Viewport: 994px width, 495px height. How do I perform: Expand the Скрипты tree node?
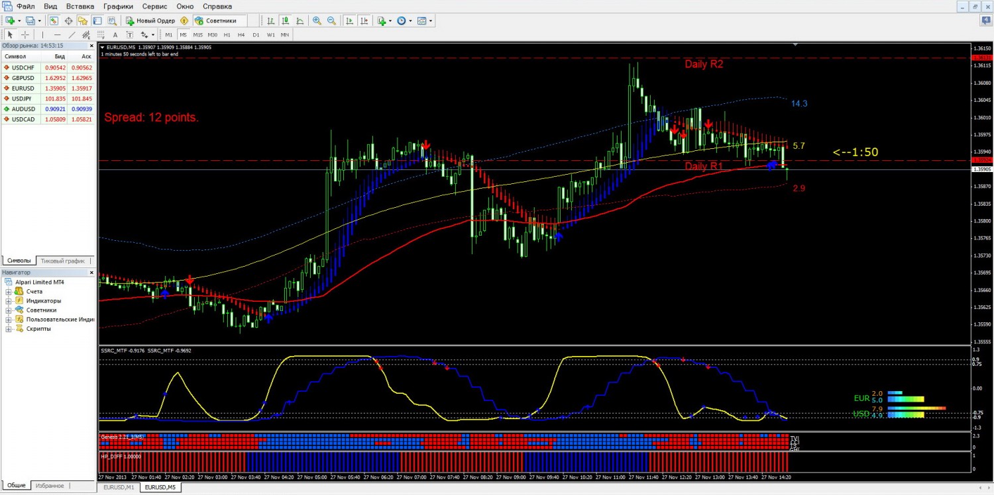[x=9, y=328]
